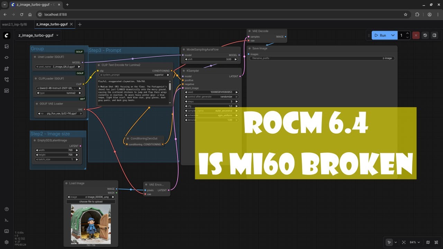The height and width of the screenshot is (249, 443).
Task: Bookmark this page with the star icon
Action: tap(406, 15)
